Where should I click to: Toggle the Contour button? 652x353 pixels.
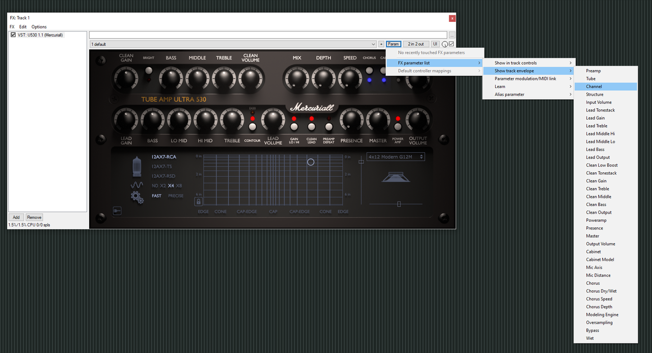click(x=253, y=127)
